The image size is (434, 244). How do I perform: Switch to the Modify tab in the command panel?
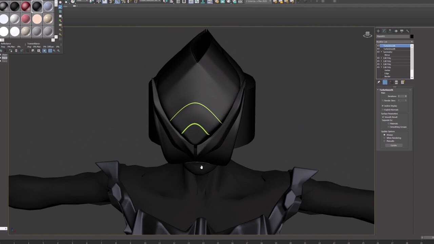click(384, 31)
